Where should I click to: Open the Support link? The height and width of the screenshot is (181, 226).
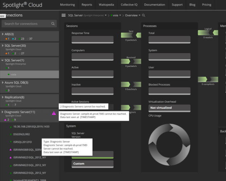point(177,5)
